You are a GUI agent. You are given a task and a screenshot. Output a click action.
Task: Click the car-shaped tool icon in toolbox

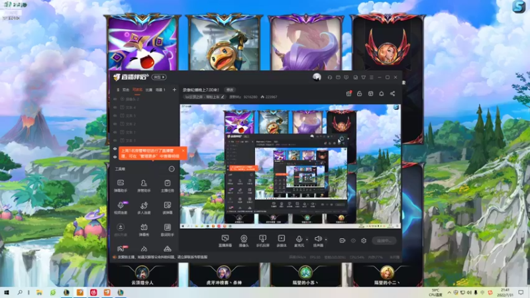pyautogui.click(x=168, y=249)
